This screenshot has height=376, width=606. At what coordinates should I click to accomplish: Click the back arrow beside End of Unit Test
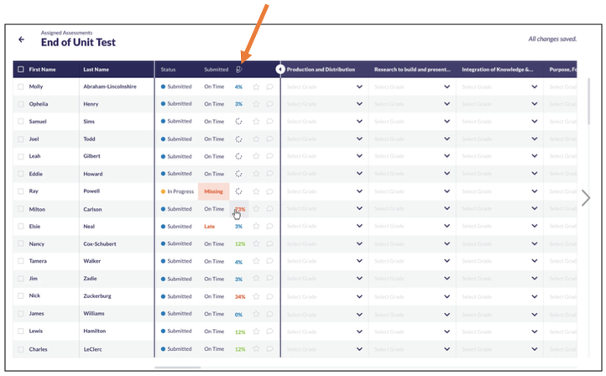pos(22,39)
